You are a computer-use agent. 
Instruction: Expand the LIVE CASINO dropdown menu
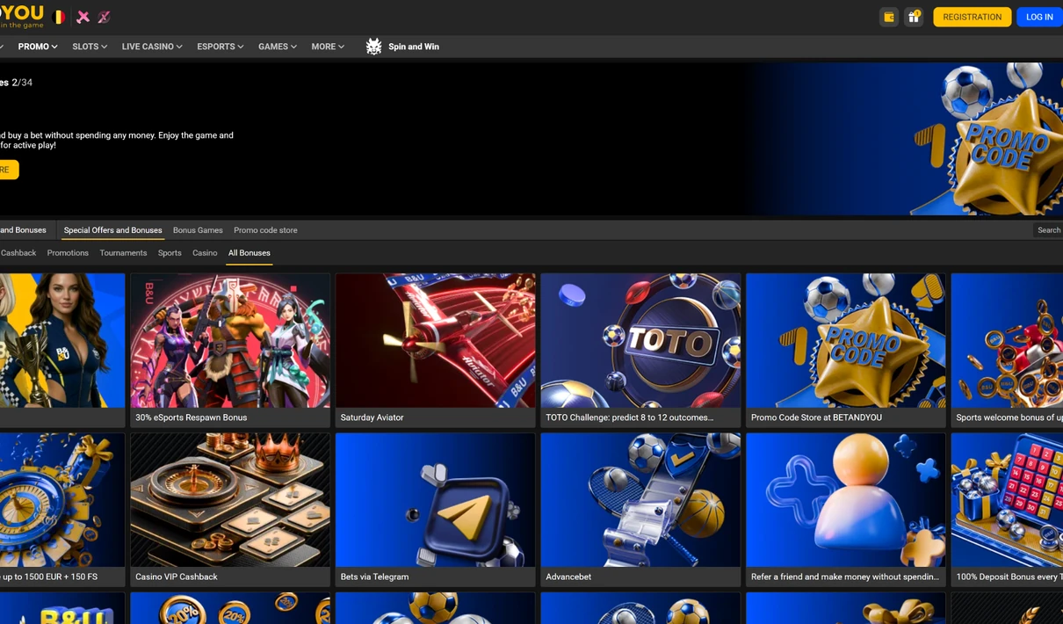[152, 47]
